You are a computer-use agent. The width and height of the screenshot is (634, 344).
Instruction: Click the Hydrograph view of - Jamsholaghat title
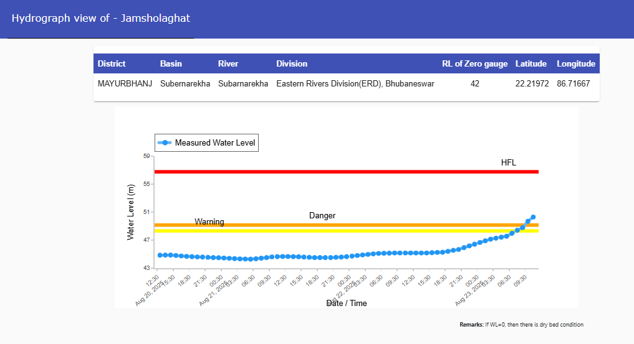pos(101,18)
